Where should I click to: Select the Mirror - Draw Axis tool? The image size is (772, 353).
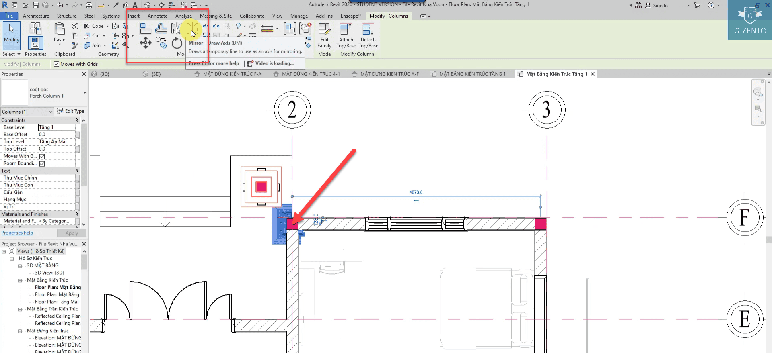click(193, 29)
